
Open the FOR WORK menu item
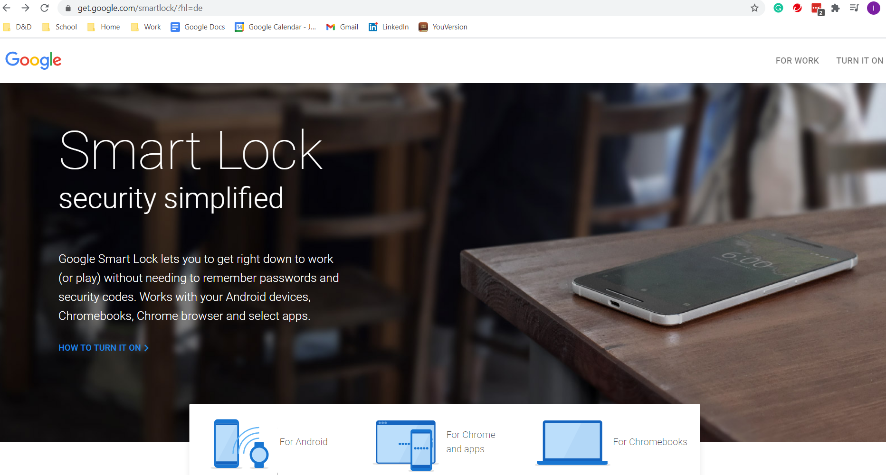[797, 61]
